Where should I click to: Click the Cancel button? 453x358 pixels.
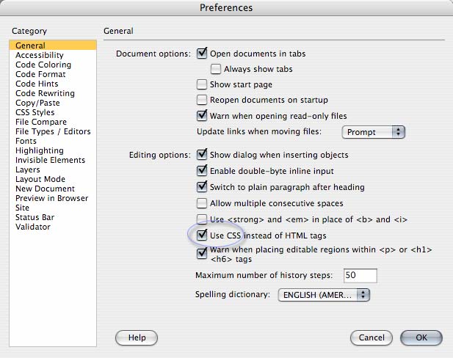372,337
